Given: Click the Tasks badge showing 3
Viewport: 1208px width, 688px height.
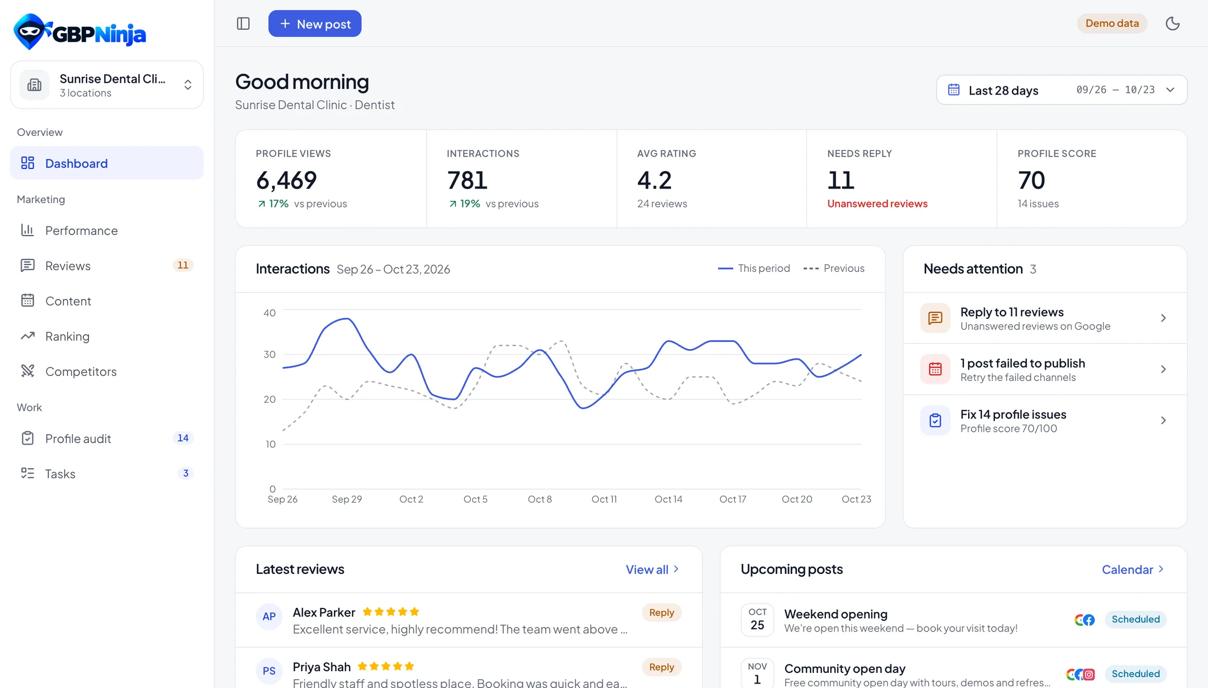Looking at the screenshot, I should pos(186,473).
